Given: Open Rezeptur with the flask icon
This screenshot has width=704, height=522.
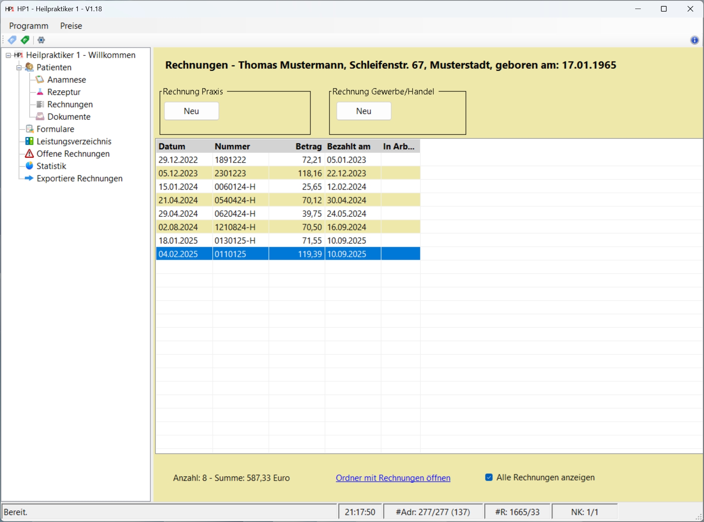Looking at the screenshot, I should pos(40,92).
